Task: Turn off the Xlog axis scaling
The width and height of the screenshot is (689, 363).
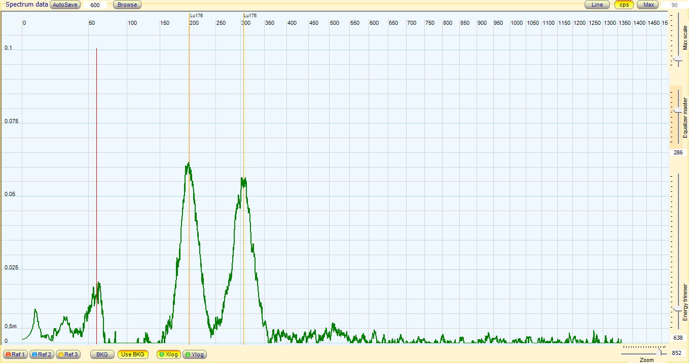Action: tap(169, 354)
